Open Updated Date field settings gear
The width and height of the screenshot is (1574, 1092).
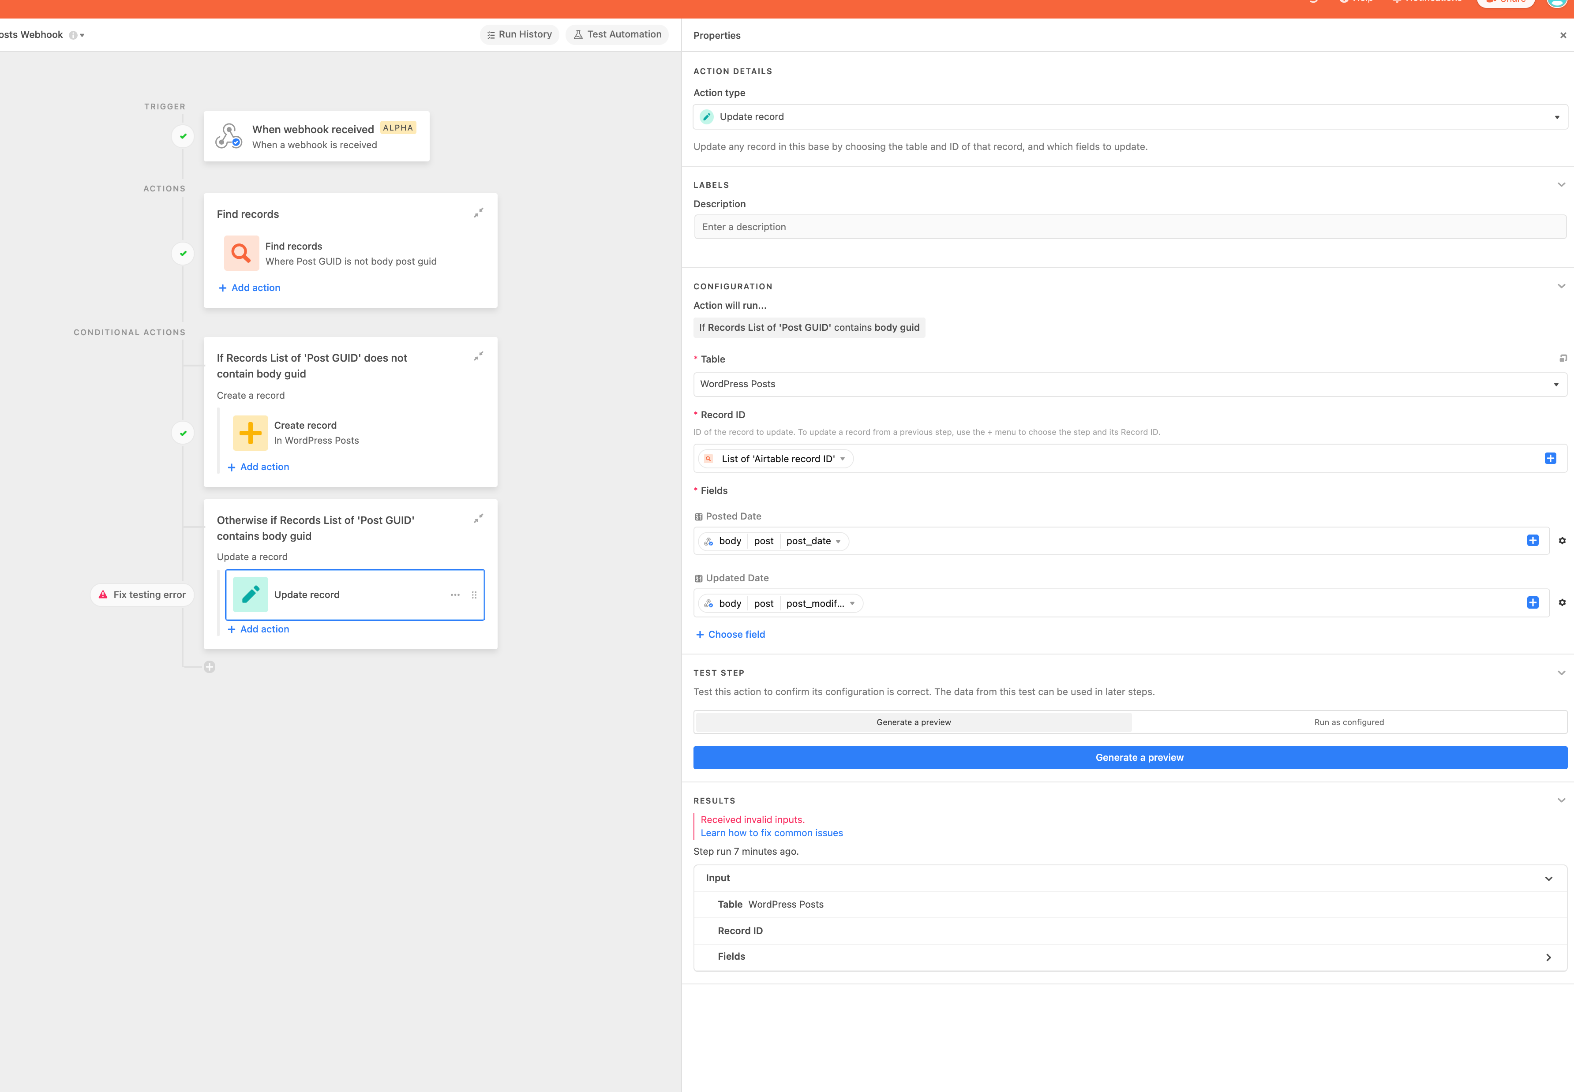click(1563, 602)
